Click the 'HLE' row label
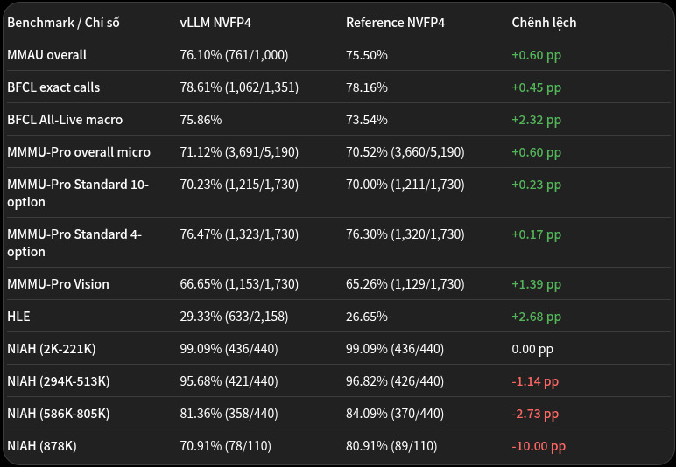This screenshot has height=467, width=676. [18, 317]
